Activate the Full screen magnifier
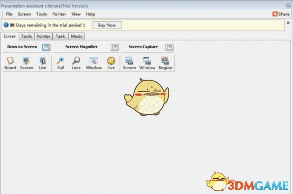This screenshot has width=293, height=194. [60, 63]
